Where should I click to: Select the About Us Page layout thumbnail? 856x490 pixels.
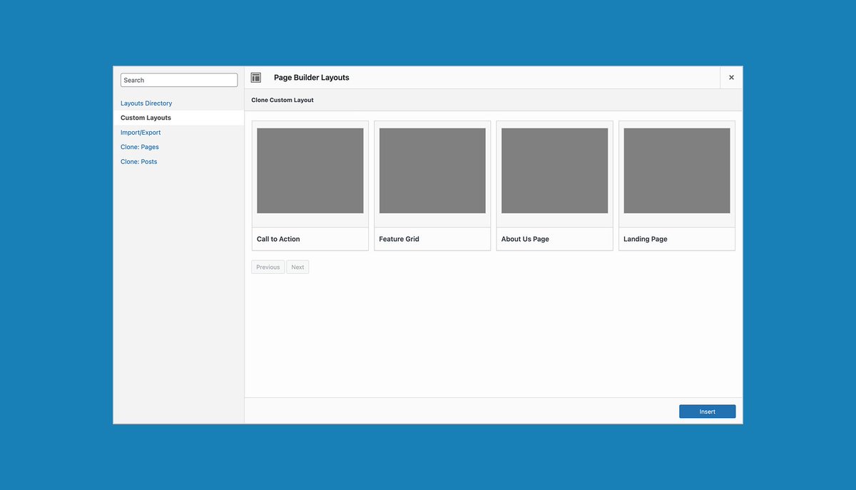(x=554, y=170)
